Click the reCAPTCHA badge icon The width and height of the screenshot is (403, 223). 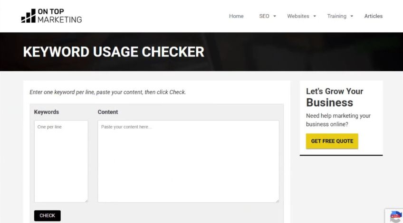click(395, 216)
